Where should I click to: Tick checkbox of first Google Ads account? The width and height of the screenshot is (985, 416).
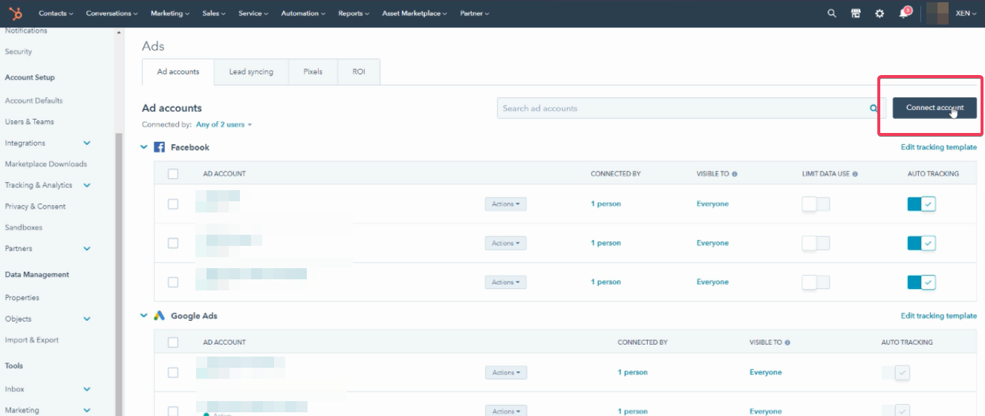(x=173, y=373)
